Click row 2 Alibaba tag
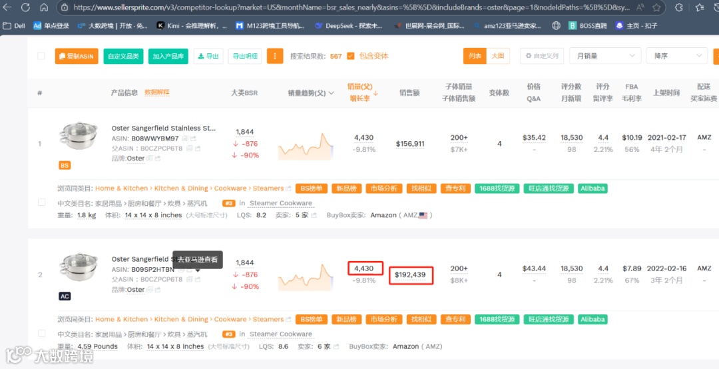 [593, 320]
